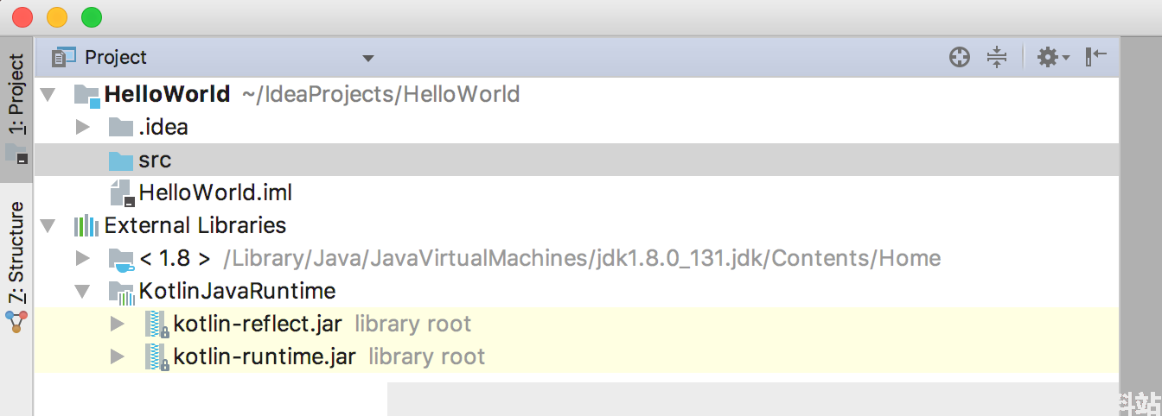Click the .idea folder icon
Viewport: 1162px width, 416px height.
(x=120, y=128)
